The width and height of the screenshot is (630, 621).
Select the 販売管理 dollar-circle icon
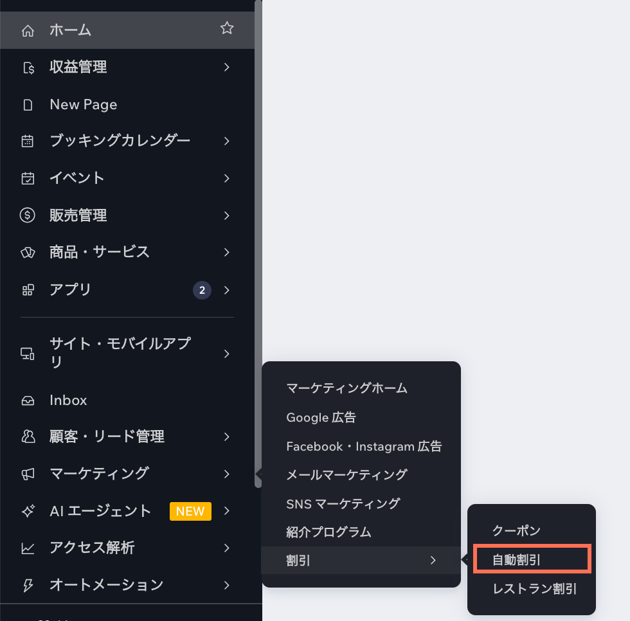point(28,215)
